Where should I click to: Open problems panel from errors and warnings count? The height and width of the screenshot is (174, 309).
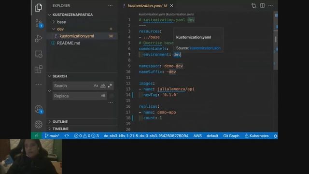coord(86,136)
